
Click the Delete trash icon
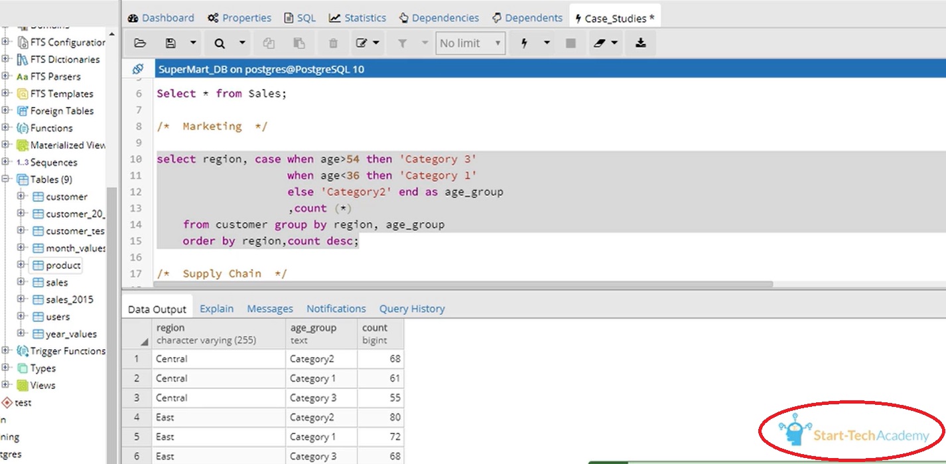point(333,43)
